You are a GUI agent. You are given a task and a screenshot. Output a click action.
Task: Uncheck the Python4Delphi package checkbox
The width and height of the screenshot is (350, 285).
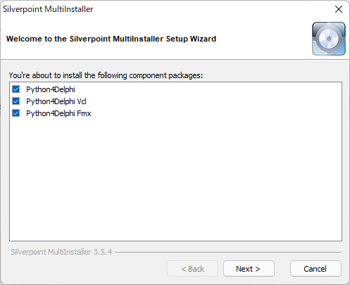(16, 89)
